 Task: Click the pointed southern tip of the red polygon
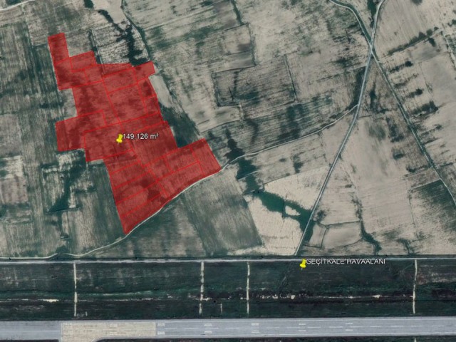(127, 228)
